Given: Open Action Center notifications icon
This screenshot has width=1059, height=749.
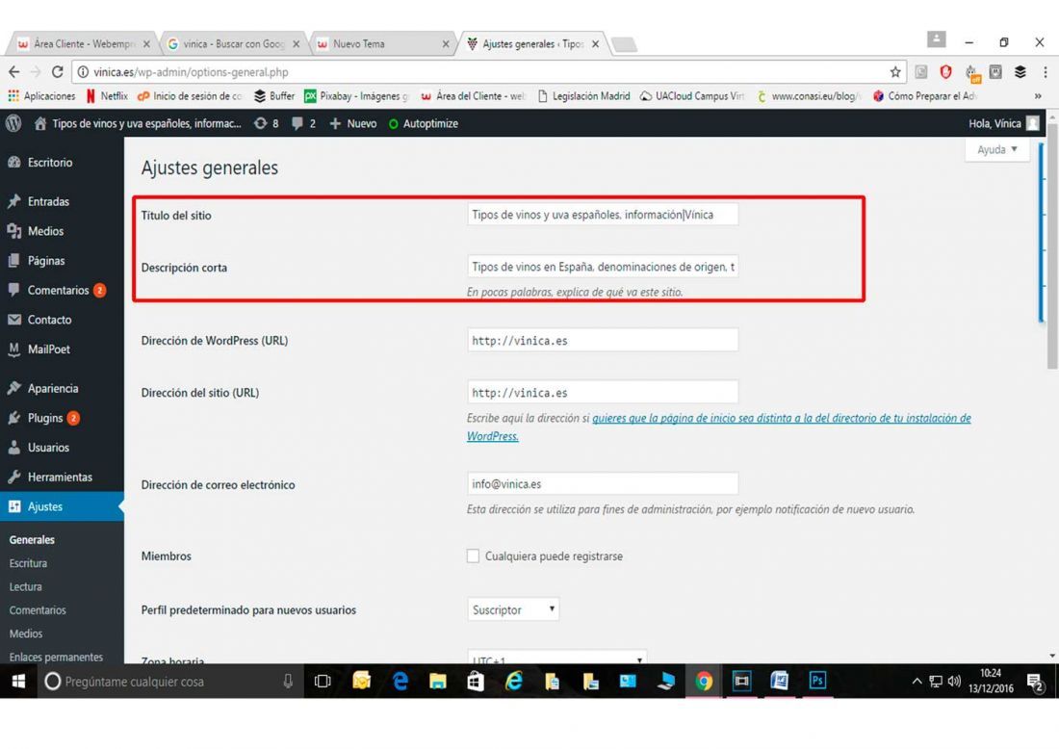Looking at the screenshot, I should [1035, 683].
